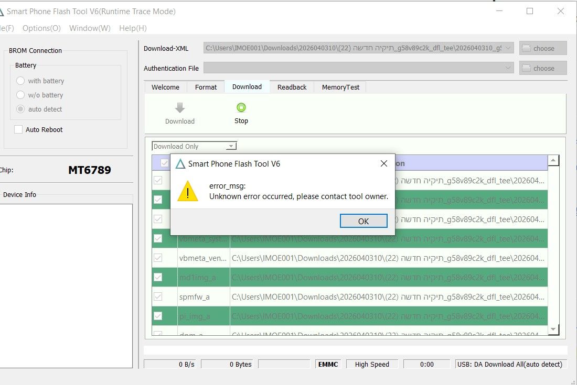Close the error dialog with X

[x=384, y=163]
